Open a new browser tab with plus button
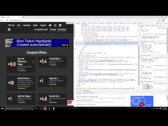 (24, 17)
